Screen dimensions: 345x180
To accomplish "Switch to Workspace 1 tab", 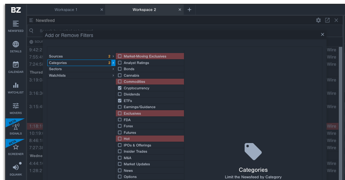I will [66, 10].
